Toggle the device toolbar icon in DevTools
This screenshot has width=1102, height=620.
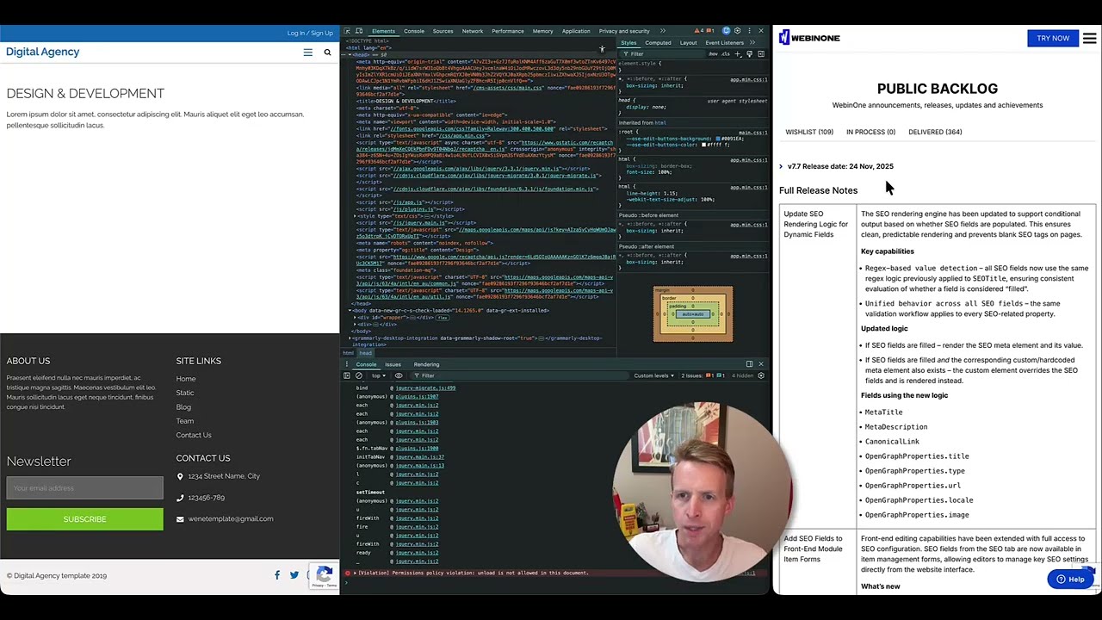(359, 31)
